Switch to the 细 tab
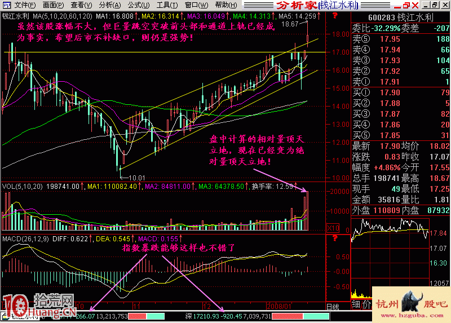This screenshot has height=323, width=451. [x=356, y=304]
